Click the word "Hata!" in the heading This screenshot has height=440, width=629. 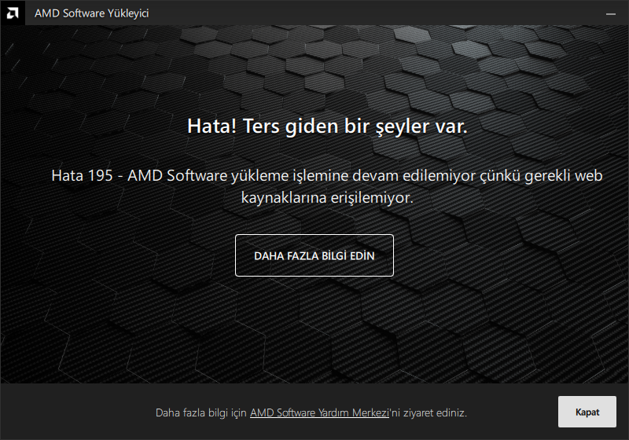212,126
